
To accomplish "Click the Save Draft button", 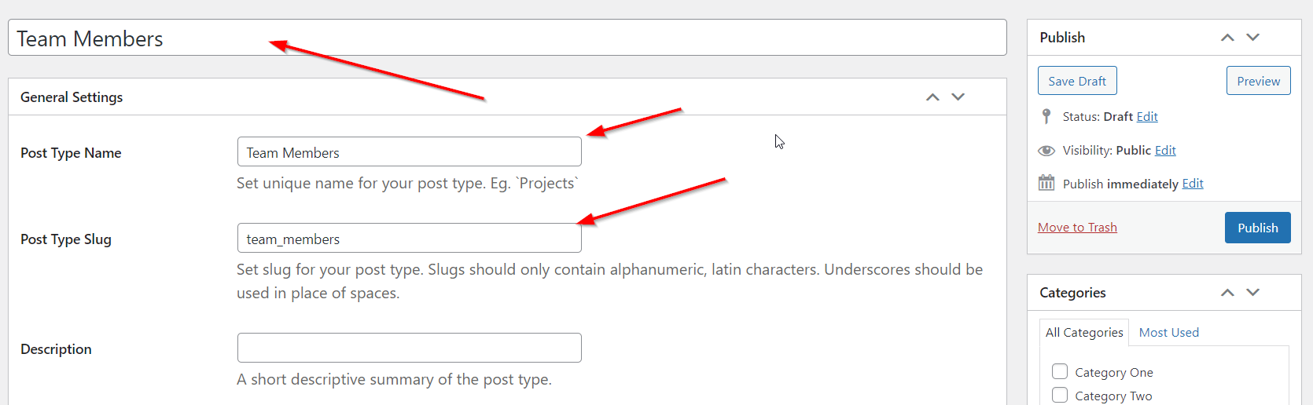I will (x=1077, y=81).
